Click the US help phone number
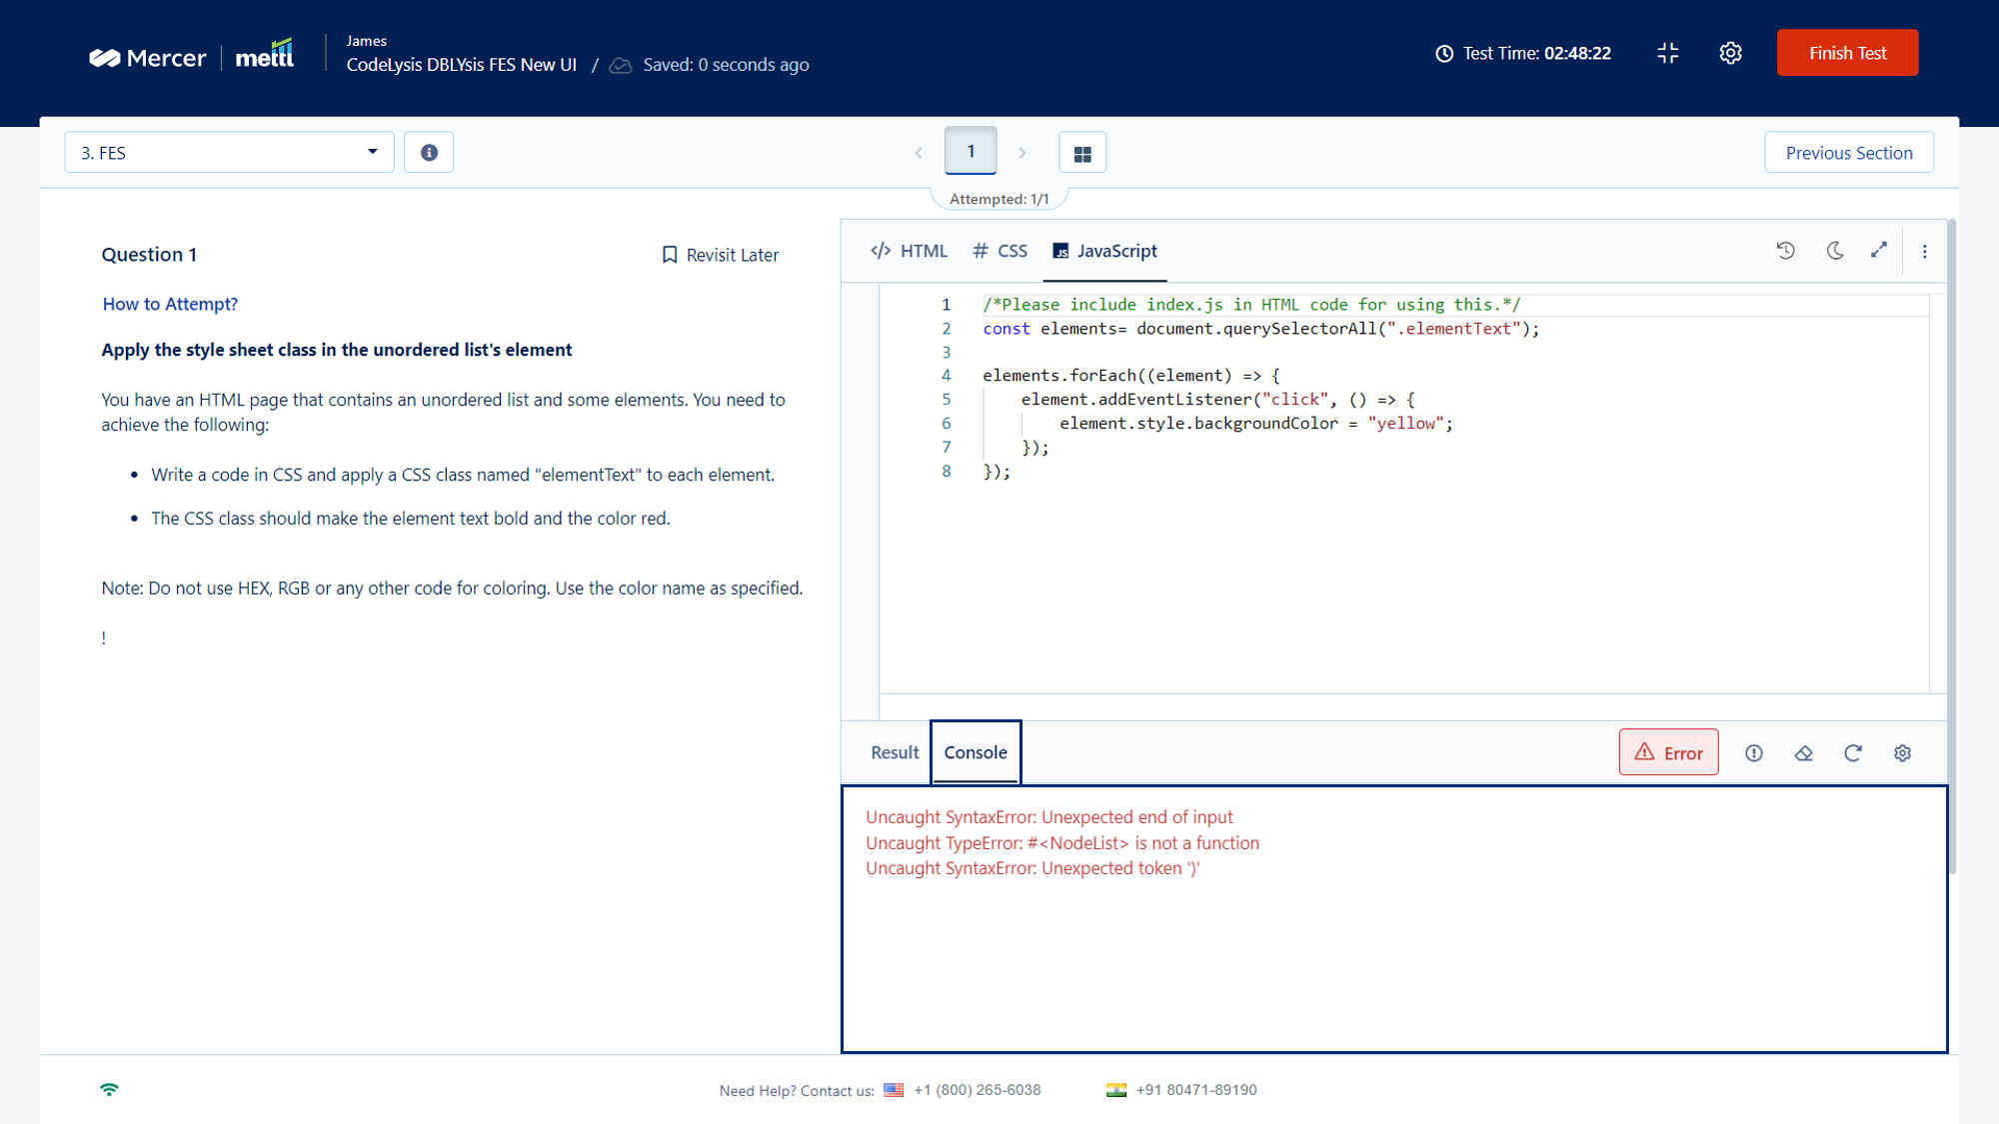 point(977,1090)
